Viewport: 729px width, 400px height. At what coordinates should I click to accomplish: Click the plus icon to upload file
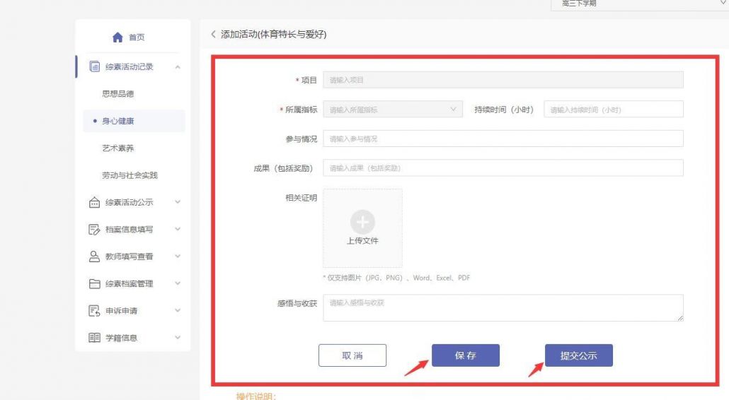(x=362, y=222)
